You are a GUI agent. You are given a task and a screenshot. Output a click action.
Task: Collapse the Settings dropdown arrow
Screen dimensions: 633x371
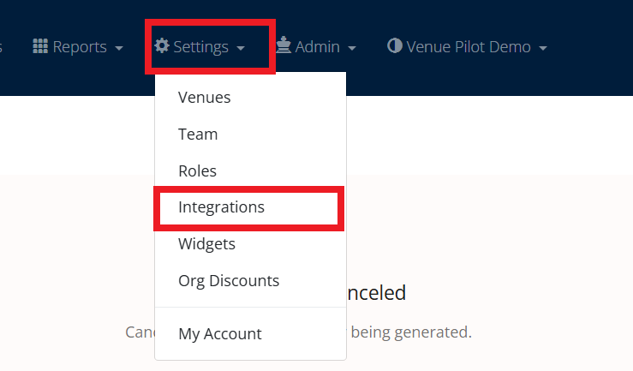[x=241, y=48]
